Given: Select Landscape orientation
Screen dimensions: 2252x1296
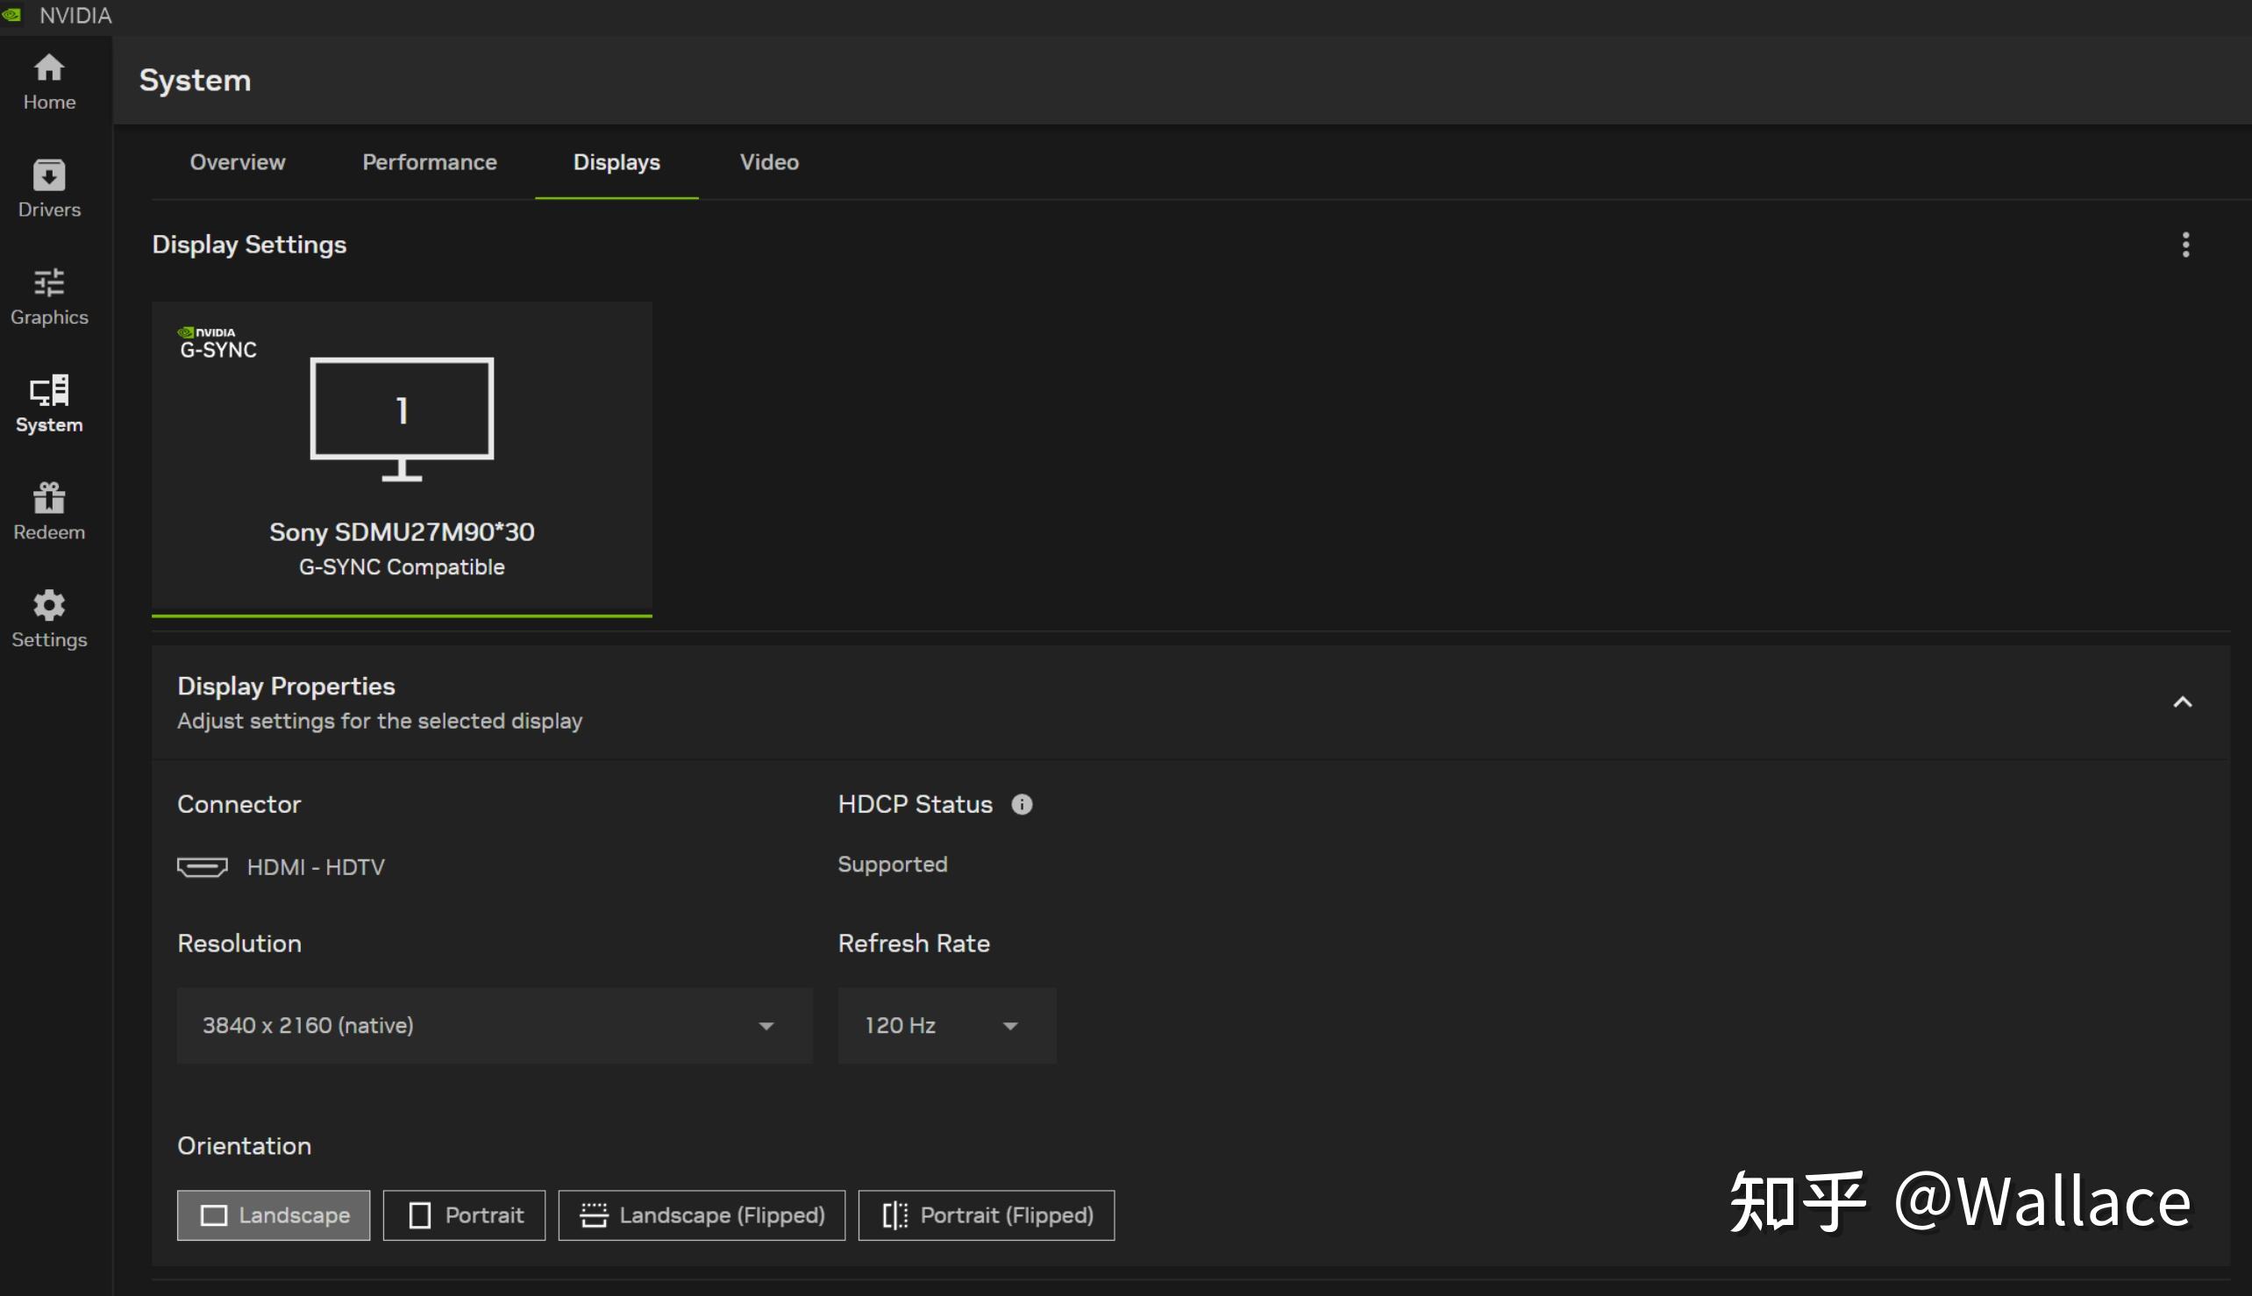Looking at the screenshot, I should [274, 1215].
